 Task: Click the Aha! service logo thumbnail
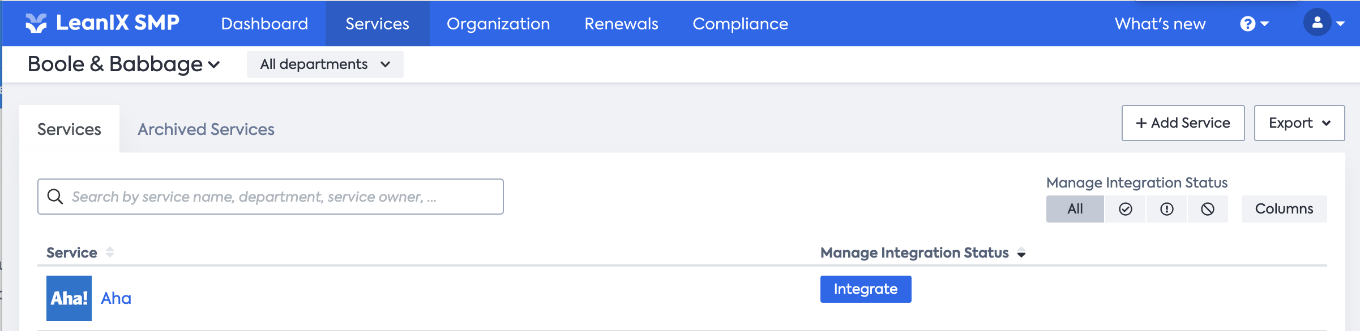(69, 298)
